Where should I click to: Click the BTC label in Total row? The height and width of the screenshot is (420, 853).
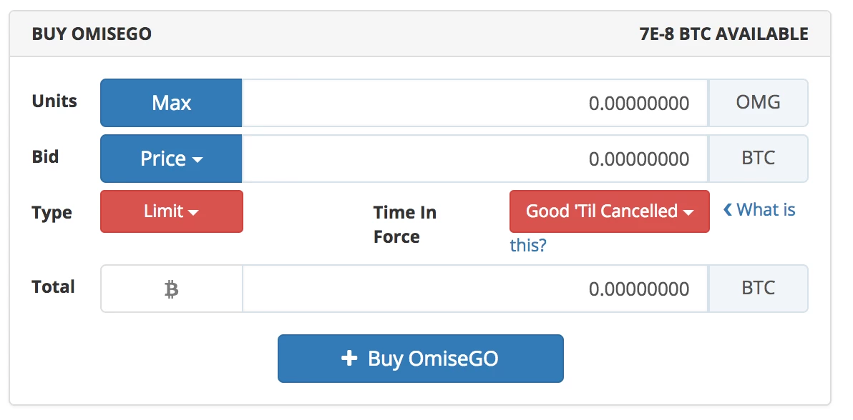point(758,288)
